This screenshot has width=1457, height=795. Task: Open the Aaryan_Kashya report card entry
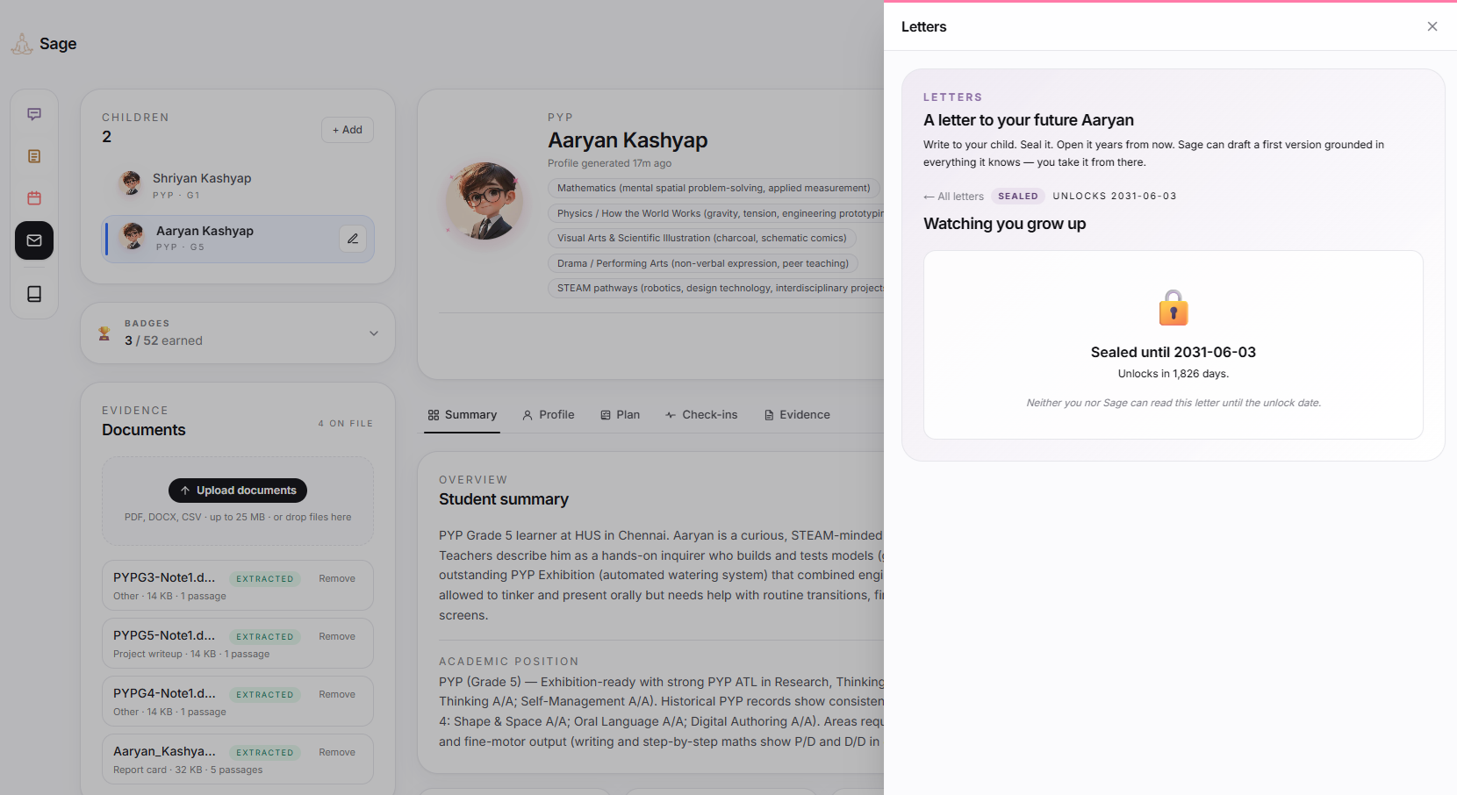(238, 759)
